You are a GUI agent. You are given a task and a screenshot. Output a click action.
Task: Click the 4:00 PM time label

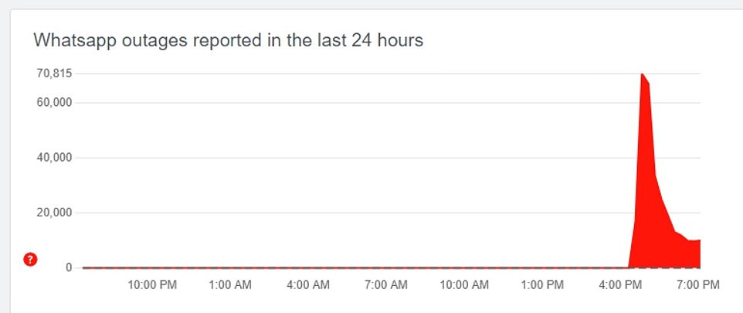(622, 285)
